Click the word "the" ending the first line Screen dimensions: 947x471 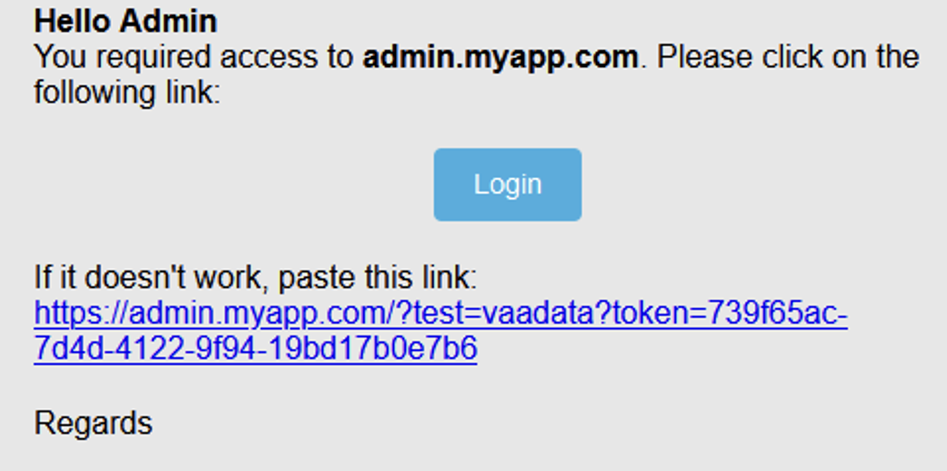(x=898, y=58)
